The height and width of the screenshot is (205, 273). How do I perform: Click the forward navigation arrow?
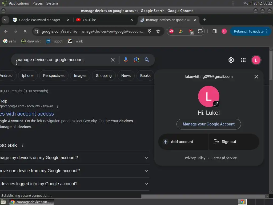[15, 31]
